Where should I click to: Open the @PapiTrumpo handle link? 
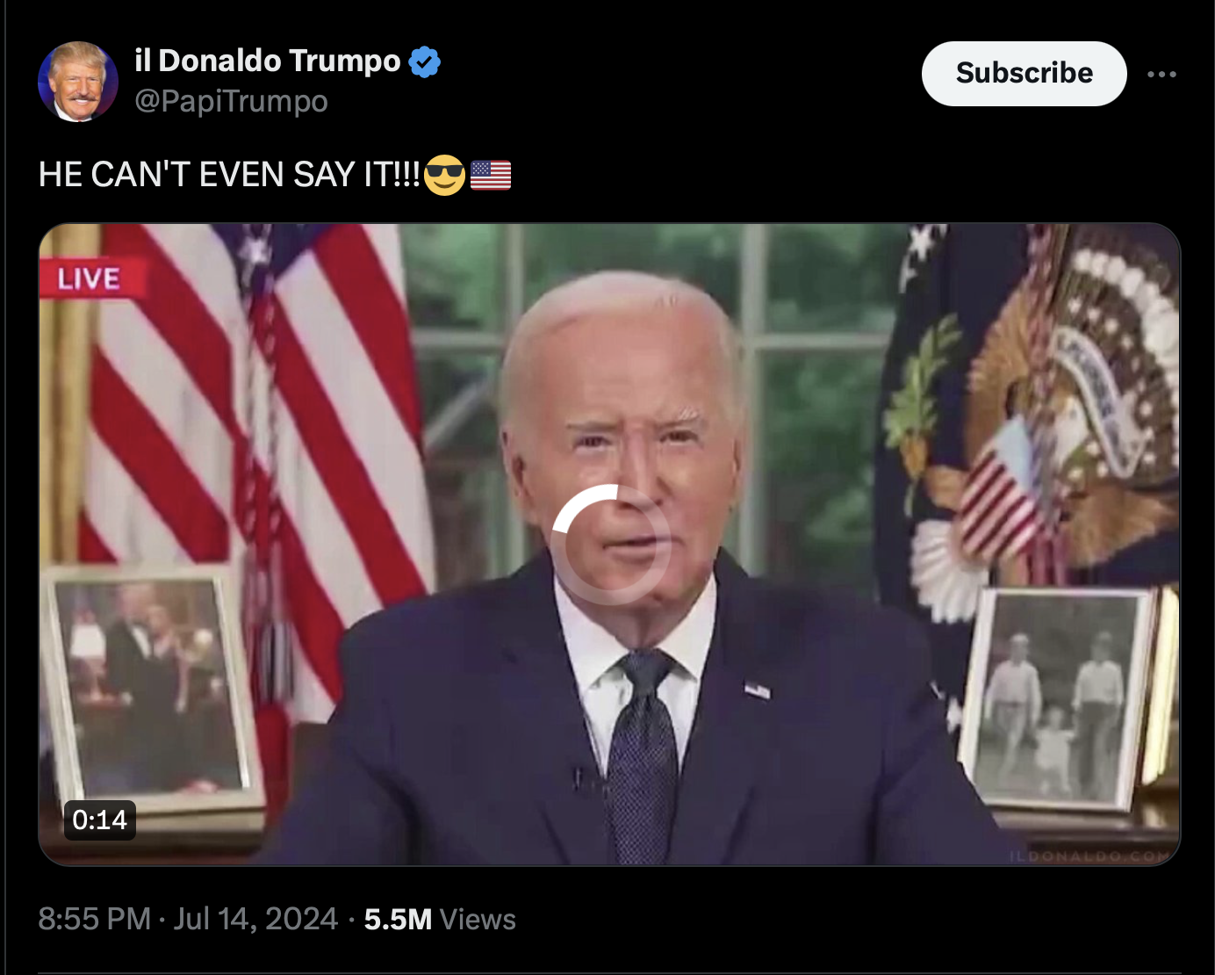[231, 101]
